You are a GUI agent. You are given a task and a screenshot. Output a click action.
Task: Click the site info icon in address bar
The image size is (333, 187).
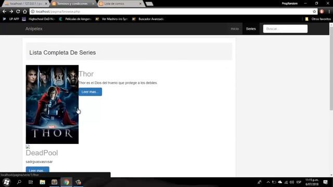click(x=33, y=11)
